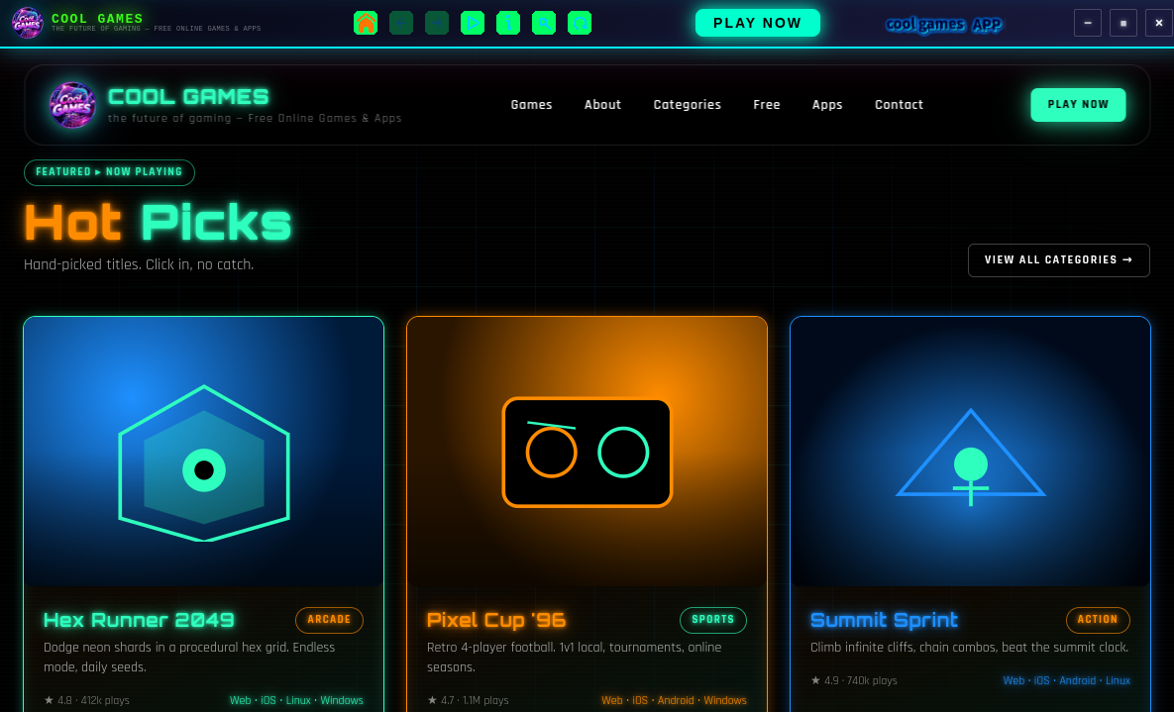Click 'Web · iOS · Android · Windows' platforms text
This screenshot has width=1174, height=712.
click(x=674, y=701)
